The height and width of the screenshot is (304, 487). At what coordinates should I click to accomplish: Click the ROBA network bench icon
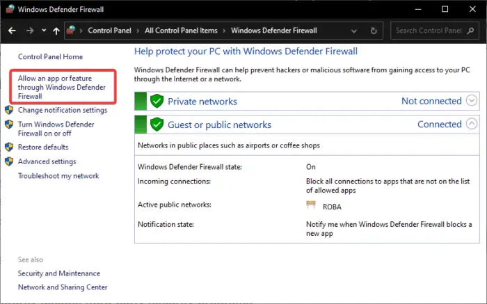[310, 205]
